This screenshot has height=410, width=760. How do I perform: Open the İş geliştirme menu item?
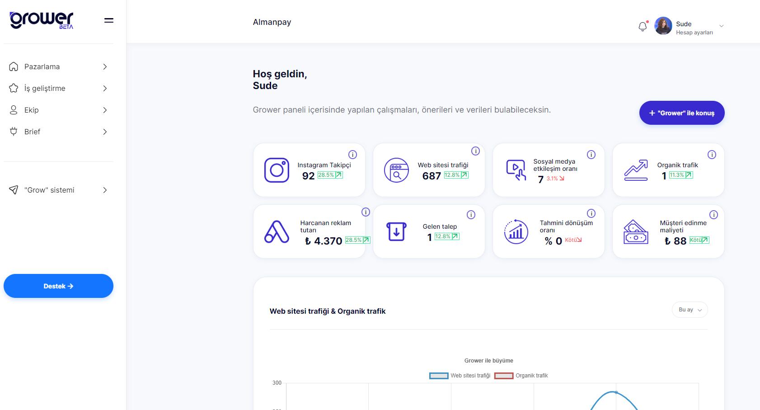coord(58,88)
